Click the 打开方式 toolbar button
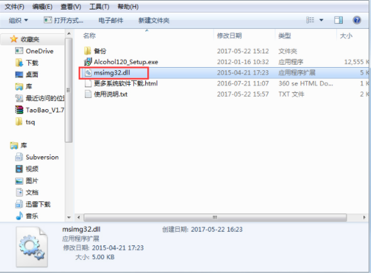Screen dimensions: 371x273 point(64,20)
